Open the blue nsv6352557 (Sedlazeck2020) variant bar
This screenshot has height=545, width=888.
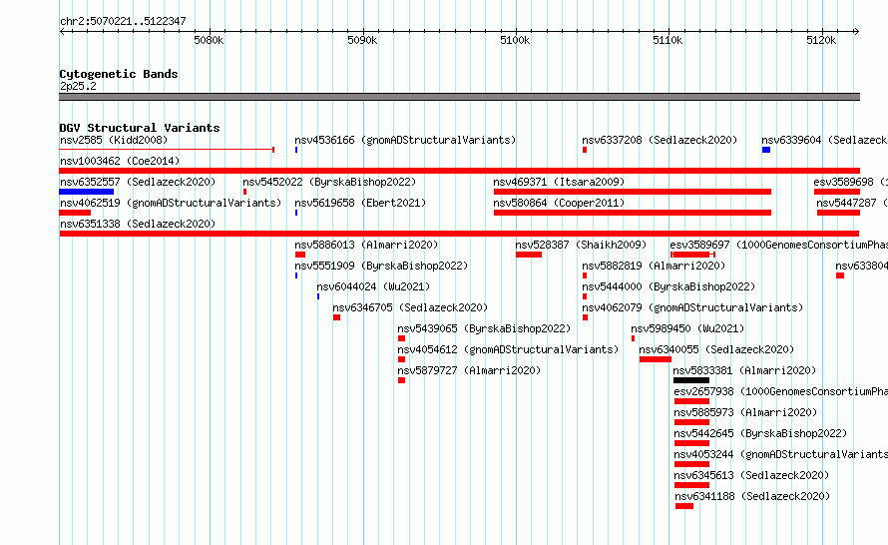pos(86,192)
